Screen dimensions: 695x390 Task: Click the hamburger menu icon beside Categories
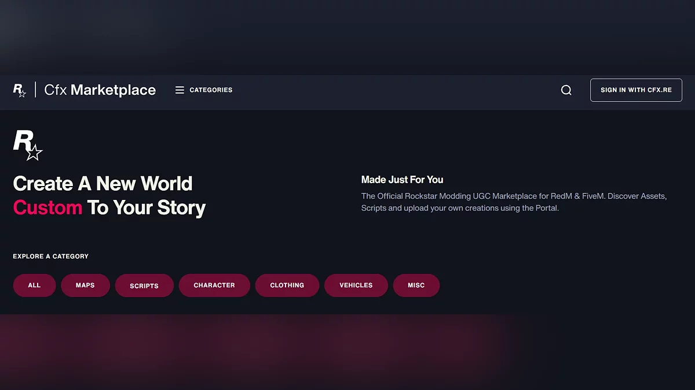(x=180, y=90)
